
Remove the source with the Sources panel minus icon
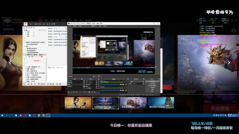[x=87, y=92]
